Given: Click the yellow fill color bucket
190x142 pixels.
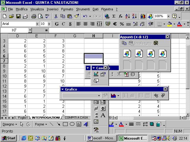Looking at the screenshot, I should coord(170,24).
